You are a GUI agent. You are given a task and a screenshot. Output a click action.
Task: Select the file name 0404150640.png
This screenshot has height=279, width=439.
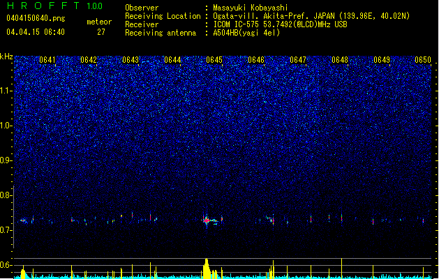click(36, 18)
